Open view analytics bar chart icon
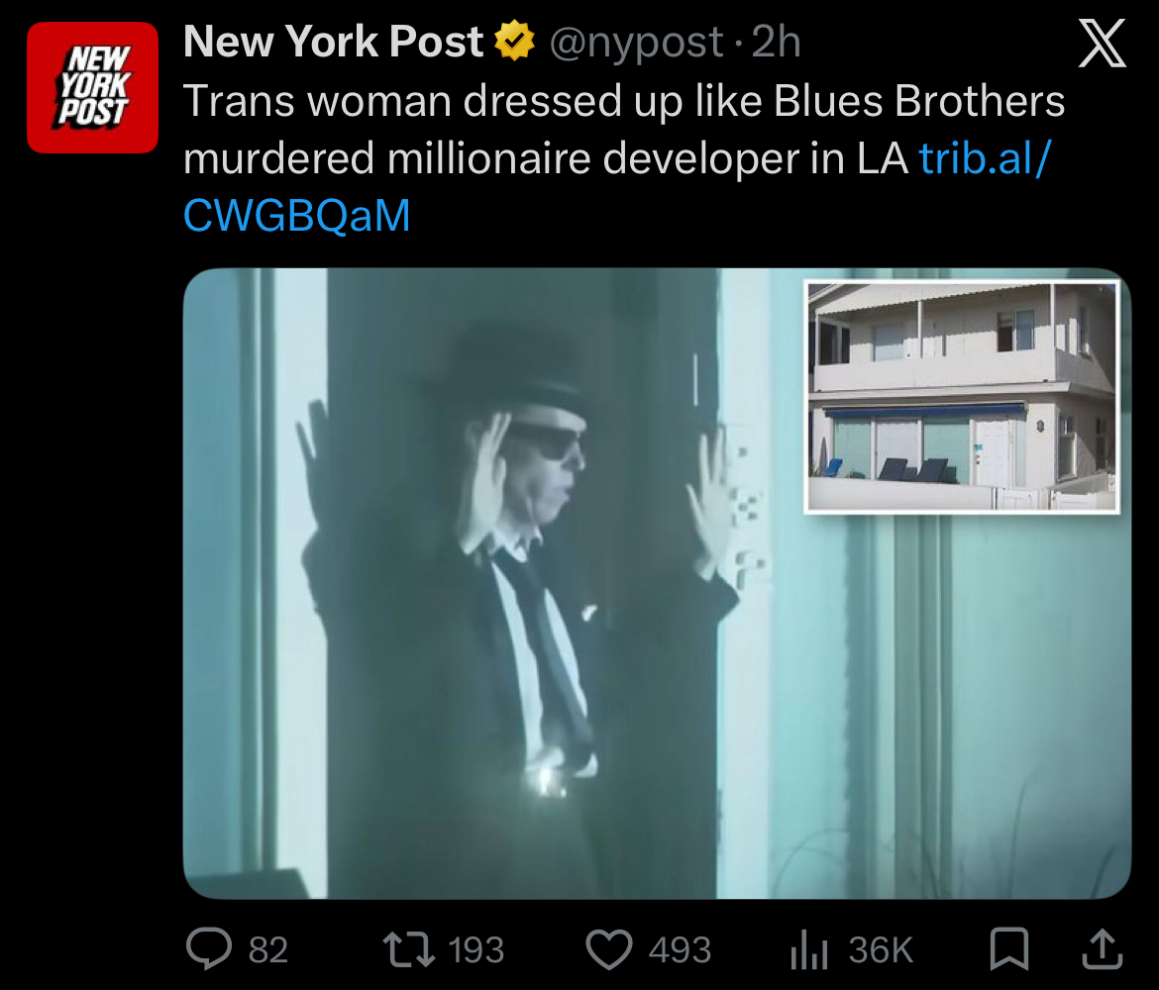Image resolution: width=1159 pixels, height=990 pixels. (x=808, y=949)
